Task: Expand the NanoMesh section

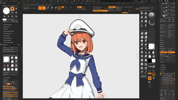Action: pyautogui.click(x=163, y=69)
